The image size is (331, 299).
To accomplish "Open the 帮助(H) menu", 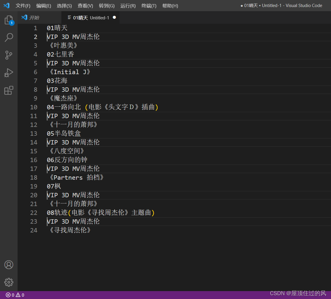I will [170, 6].
